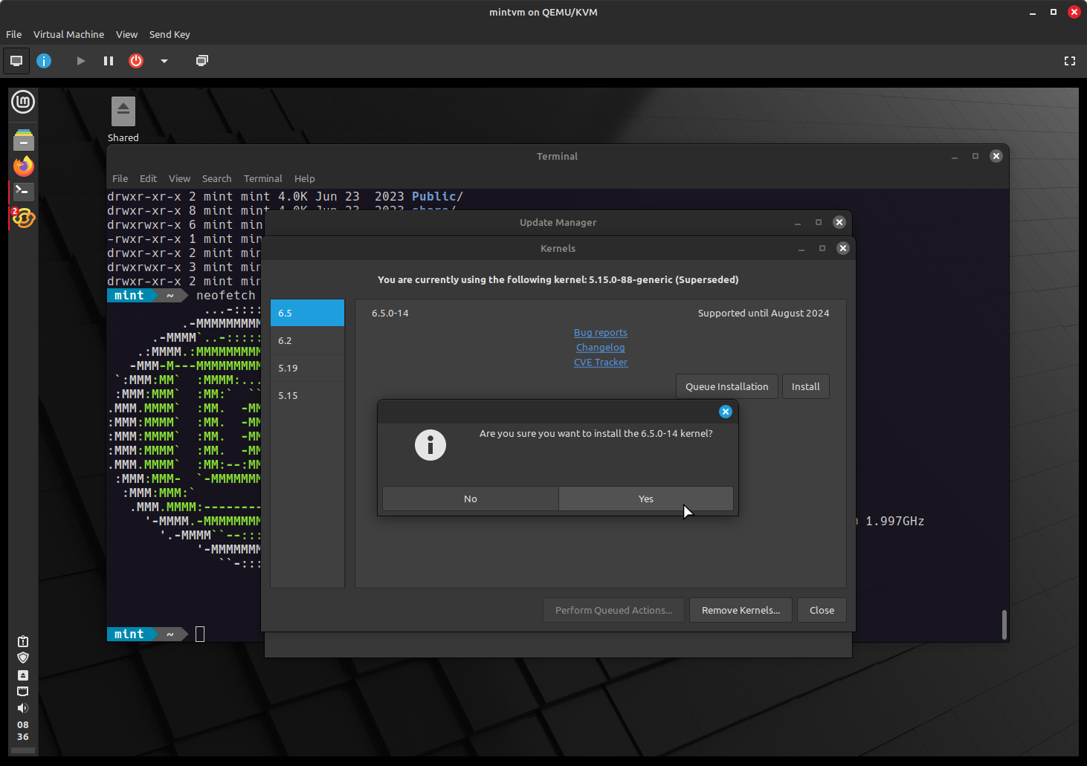This screenshot has width=1087, height=766.
Task: Open the update shield tray icon
Action: click(23, 658)
